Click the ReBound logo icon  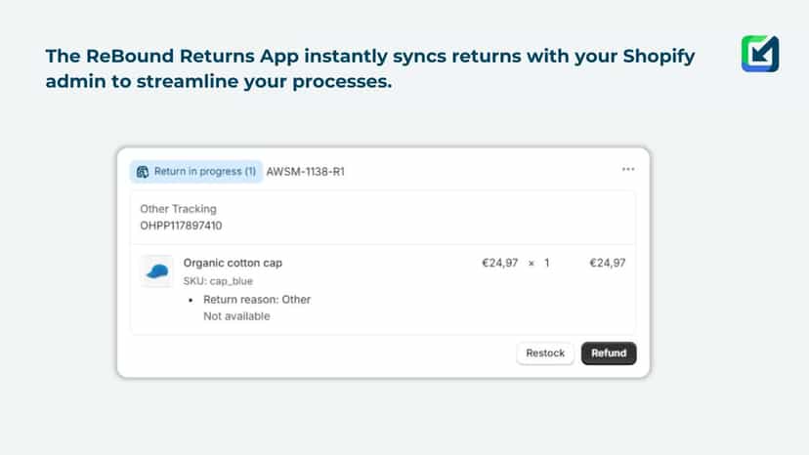point(760,54)
